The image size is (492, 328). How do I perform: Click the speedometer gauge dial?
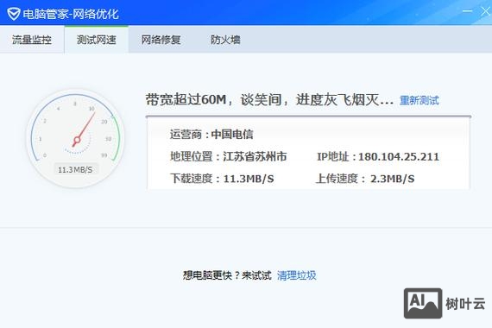tap(76, 139)
